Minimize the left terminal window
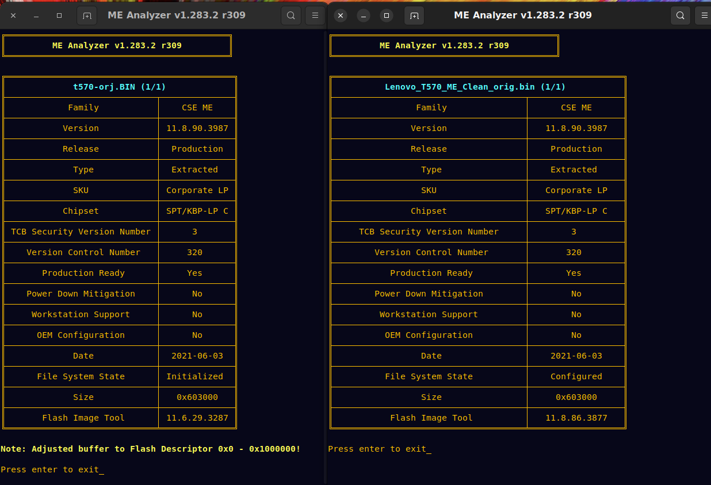 pyautogui.click(x=36, y=16)
